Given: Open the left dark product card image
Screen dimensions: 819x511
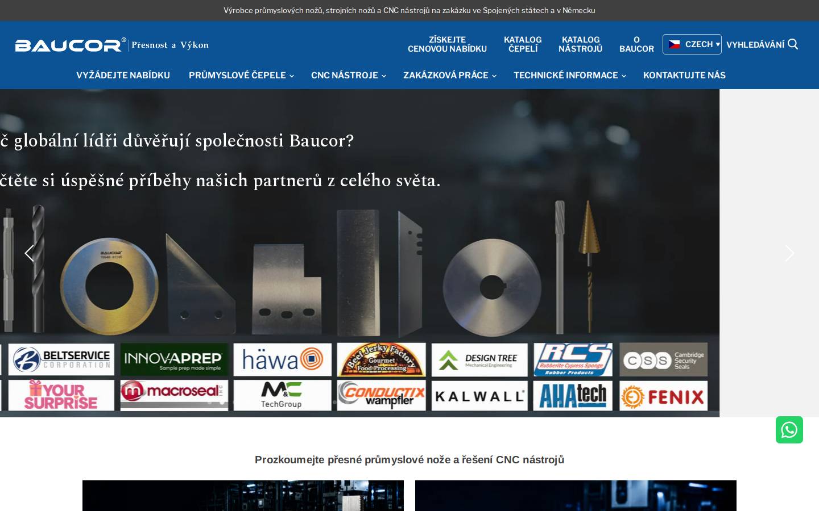Looking at the screenshot, I should coord(243,496).
